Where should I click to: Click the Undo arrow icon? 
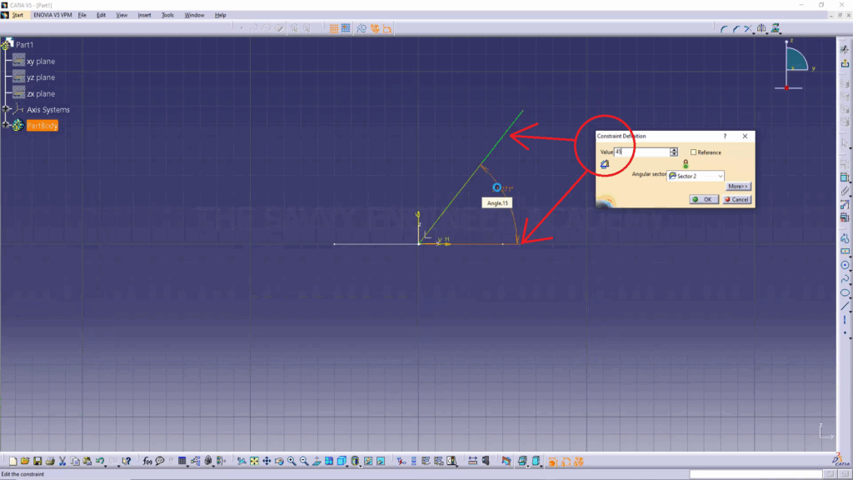point(100,461)
